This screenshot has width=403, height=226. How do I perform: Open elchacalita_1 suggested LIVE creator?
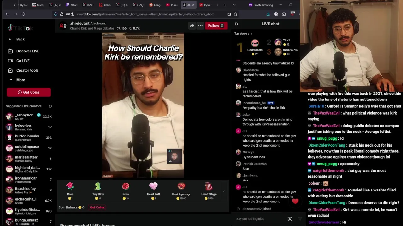point(28,201)
